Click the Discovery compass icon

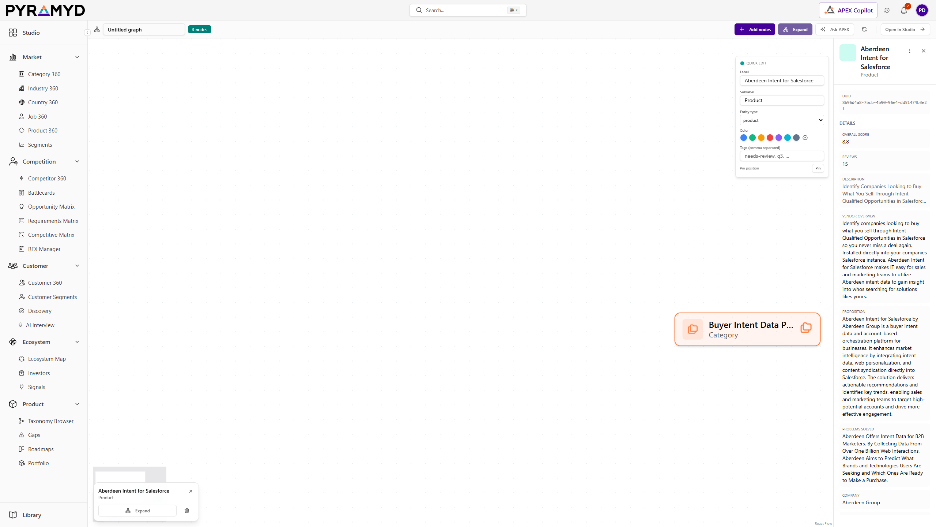(x=22, y=311)
